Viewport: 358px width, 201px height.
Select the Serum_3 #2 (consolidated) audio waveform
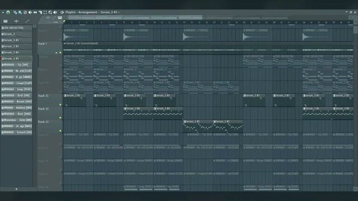tap(208, 50)
